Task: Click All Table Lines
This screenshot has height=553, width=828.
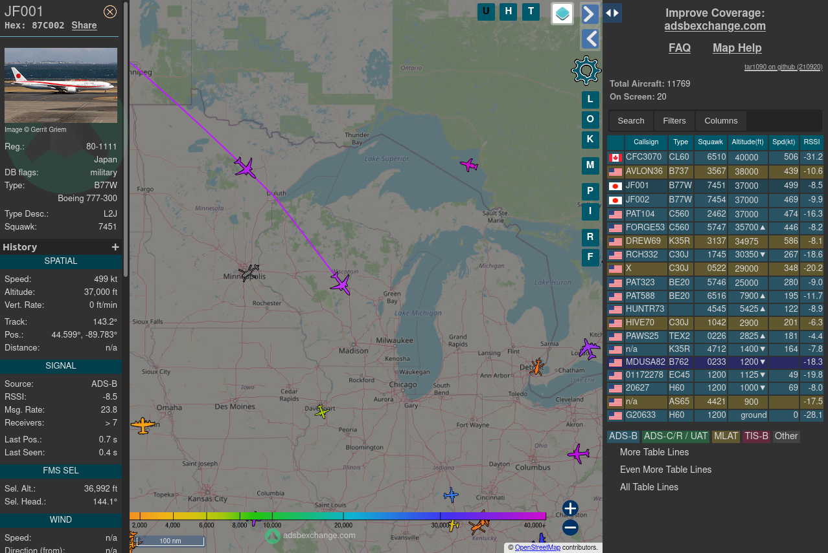Action: [649, 487]
